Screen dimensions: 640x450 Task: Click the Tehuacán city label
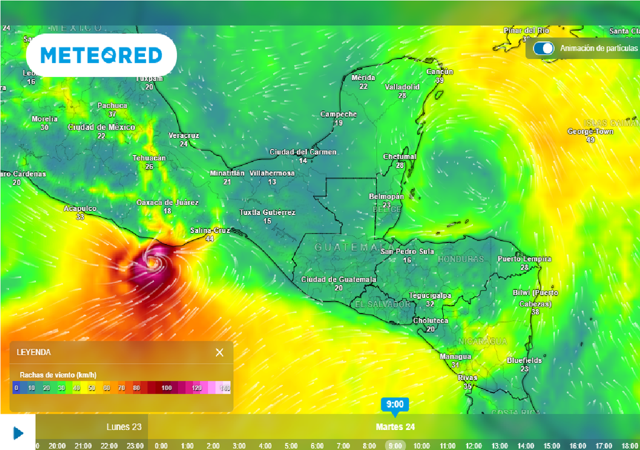coord(149,157)
